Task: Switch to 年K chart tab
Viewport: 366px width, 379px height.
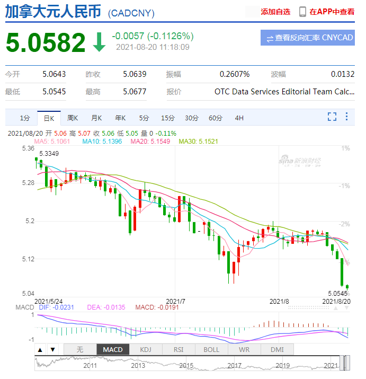Action: (x=120, y=118)
